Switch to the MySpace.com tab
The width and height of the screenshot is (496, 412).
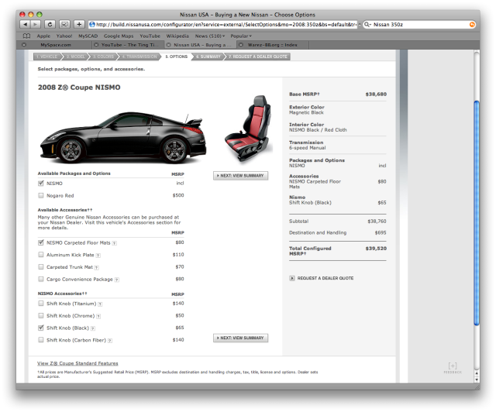coord(56,45)
